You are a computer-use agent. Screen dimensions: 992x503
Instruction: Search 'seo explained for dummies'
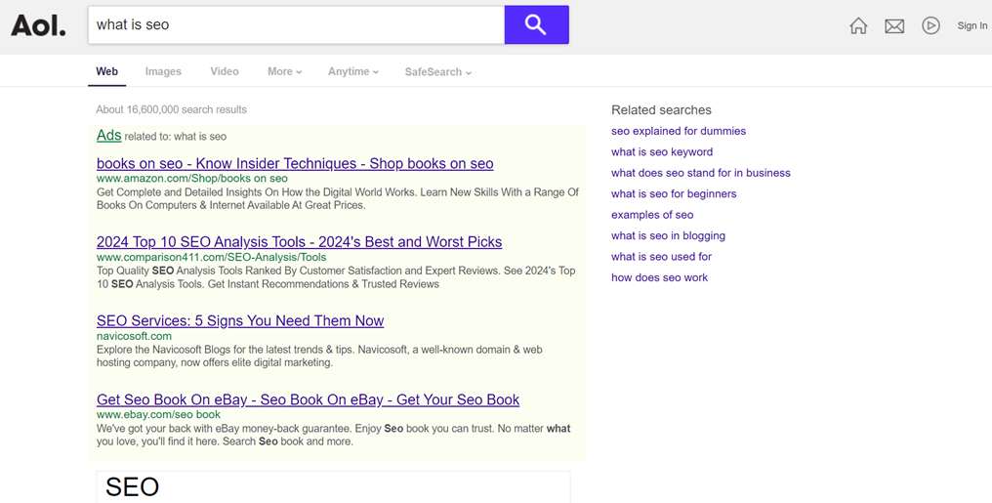pos(679,131)
